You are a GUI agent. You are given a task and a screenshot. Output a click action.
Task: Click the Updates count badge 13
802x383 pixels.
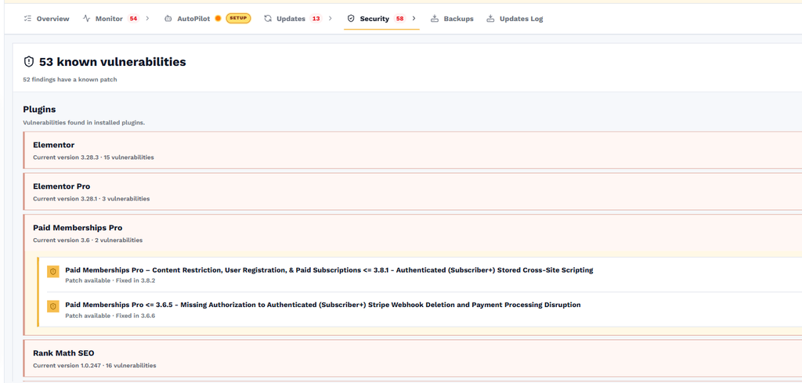pos(316,19)
